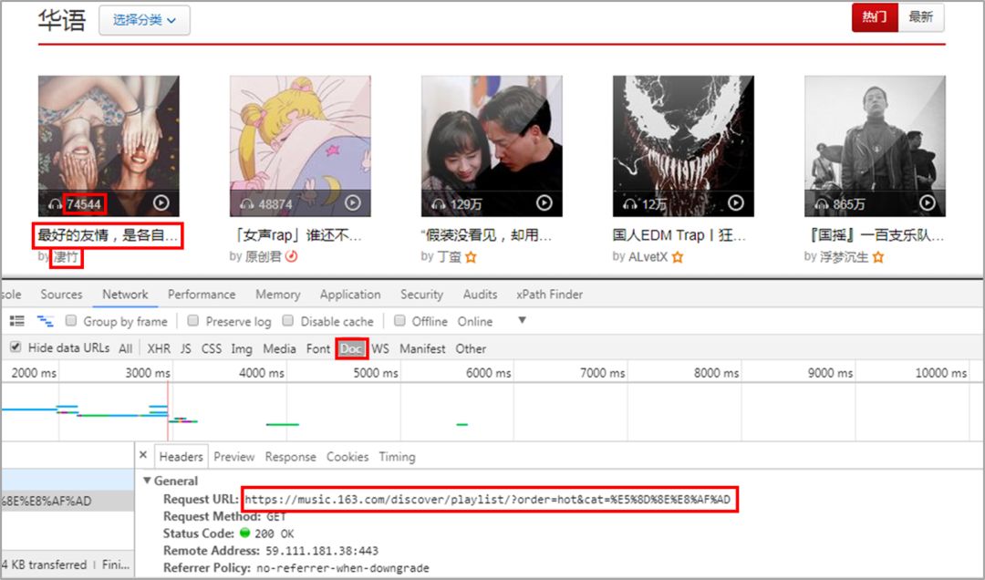Click the 热门 sort button
This screenshot has width=985, height=580.
875,17
